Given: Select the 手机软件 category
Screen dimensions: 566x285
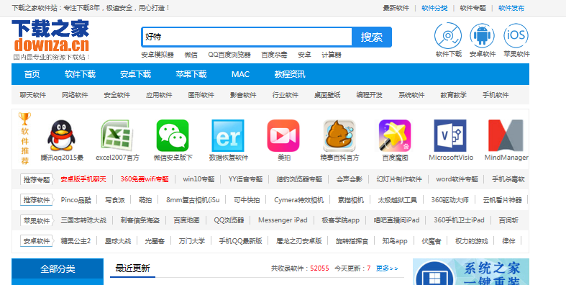Looking at the screenshot, I should tap(496, 95).
